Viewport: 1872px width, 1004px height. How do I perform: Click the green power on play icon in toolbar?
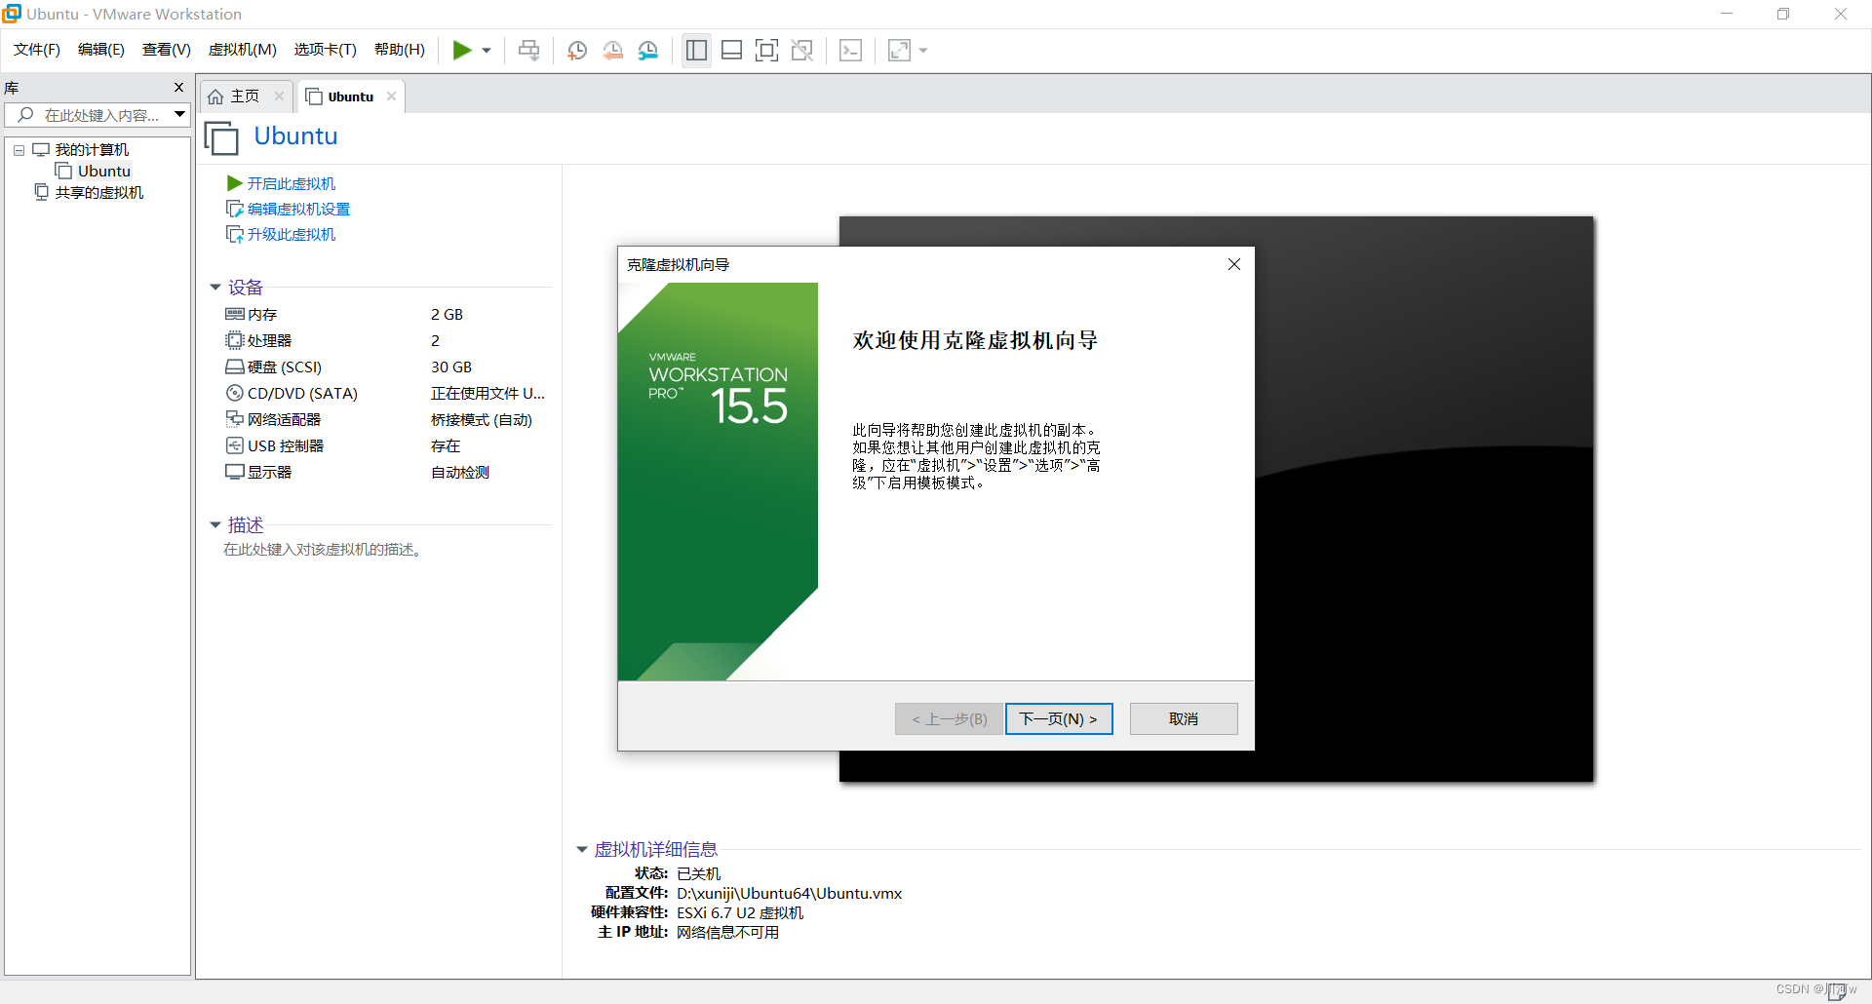pos(462,50)
